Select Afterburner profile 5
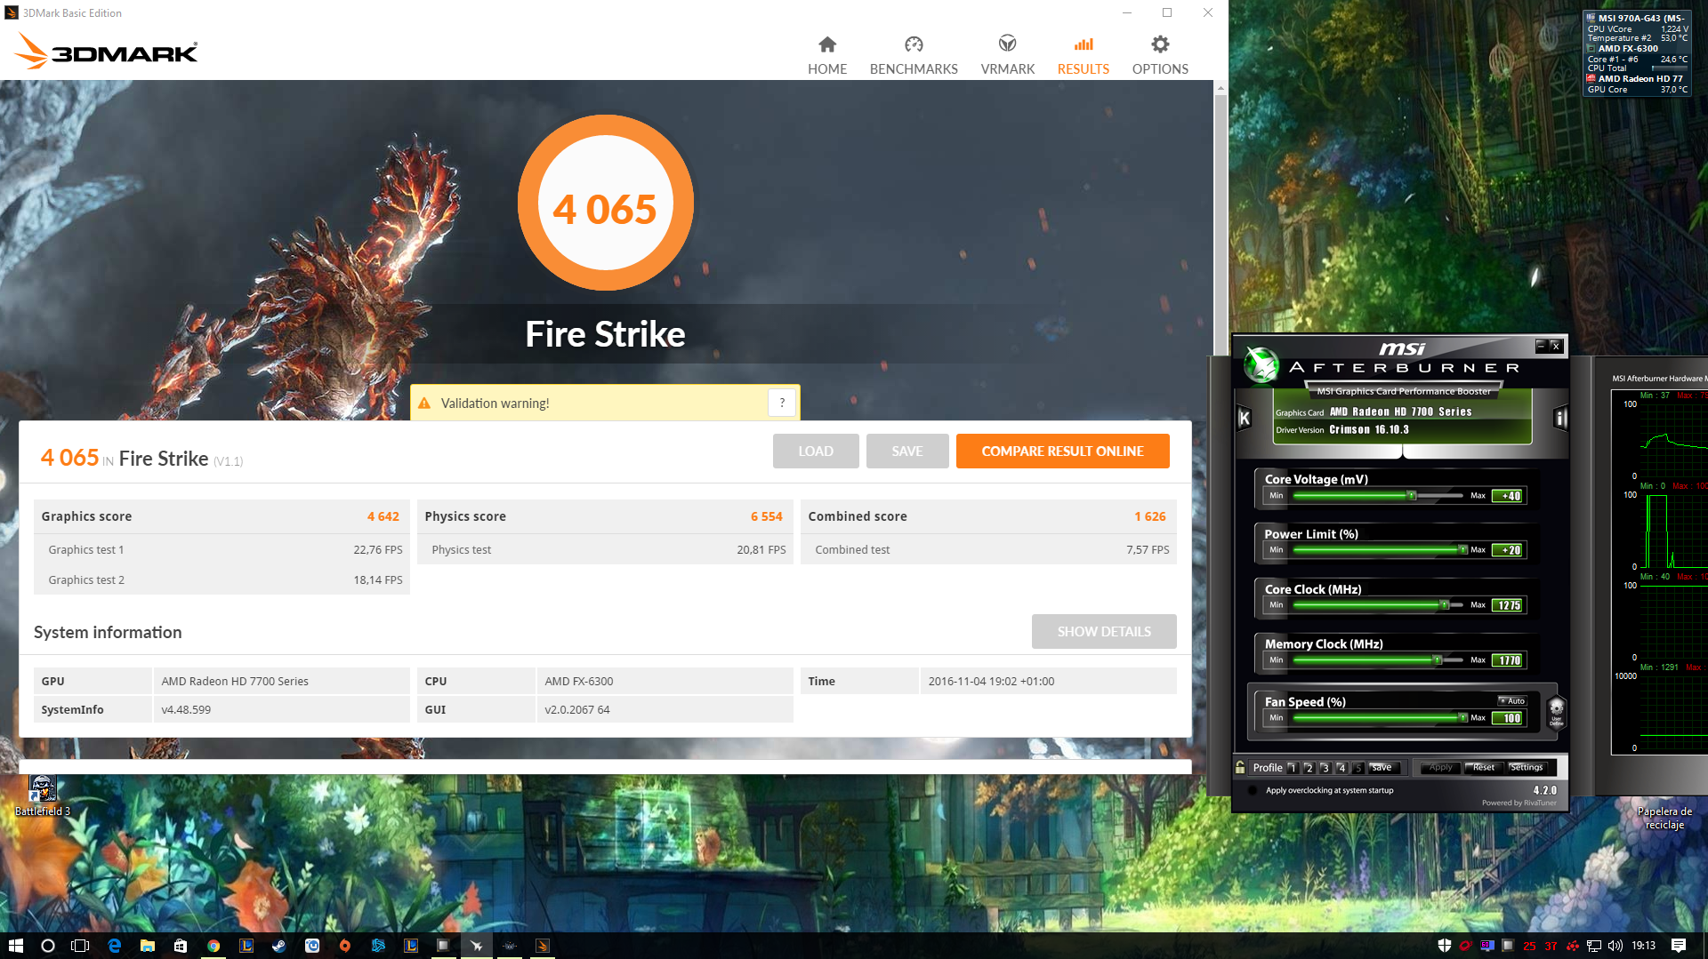The height and width of the screenshot is (959, 1708). pyautogui.click(x=1358, y=768)
